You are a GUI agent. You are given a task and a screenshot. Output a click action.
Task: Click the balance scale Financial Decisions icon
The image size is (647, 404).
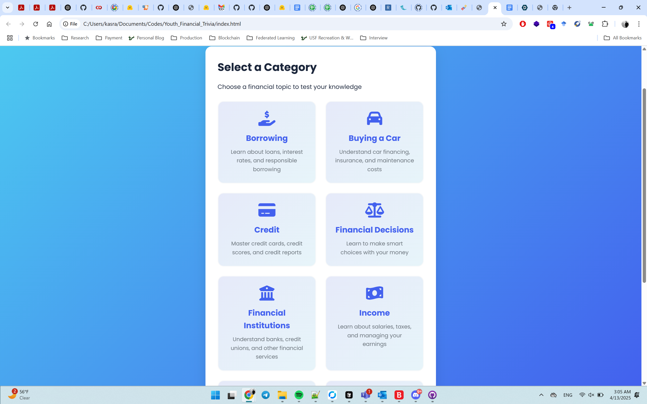[374, 210]
